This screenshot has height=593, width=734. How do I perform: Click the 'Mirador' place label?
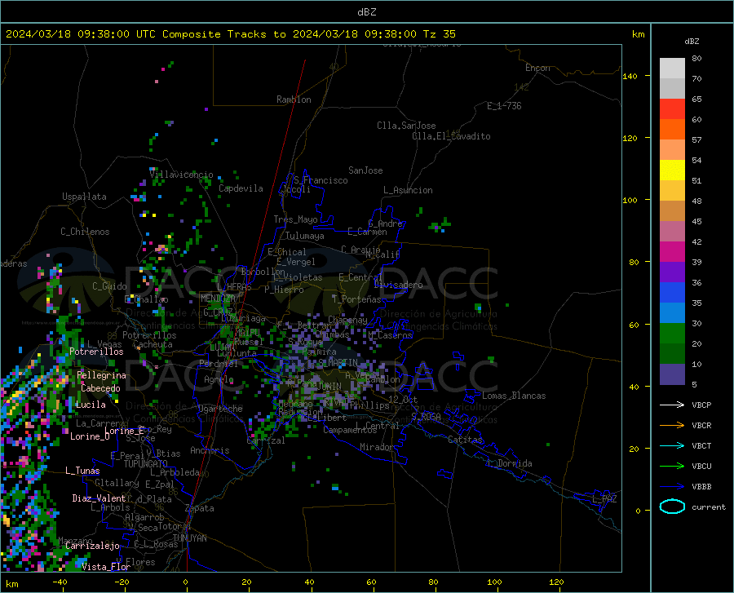coord(376,448)
